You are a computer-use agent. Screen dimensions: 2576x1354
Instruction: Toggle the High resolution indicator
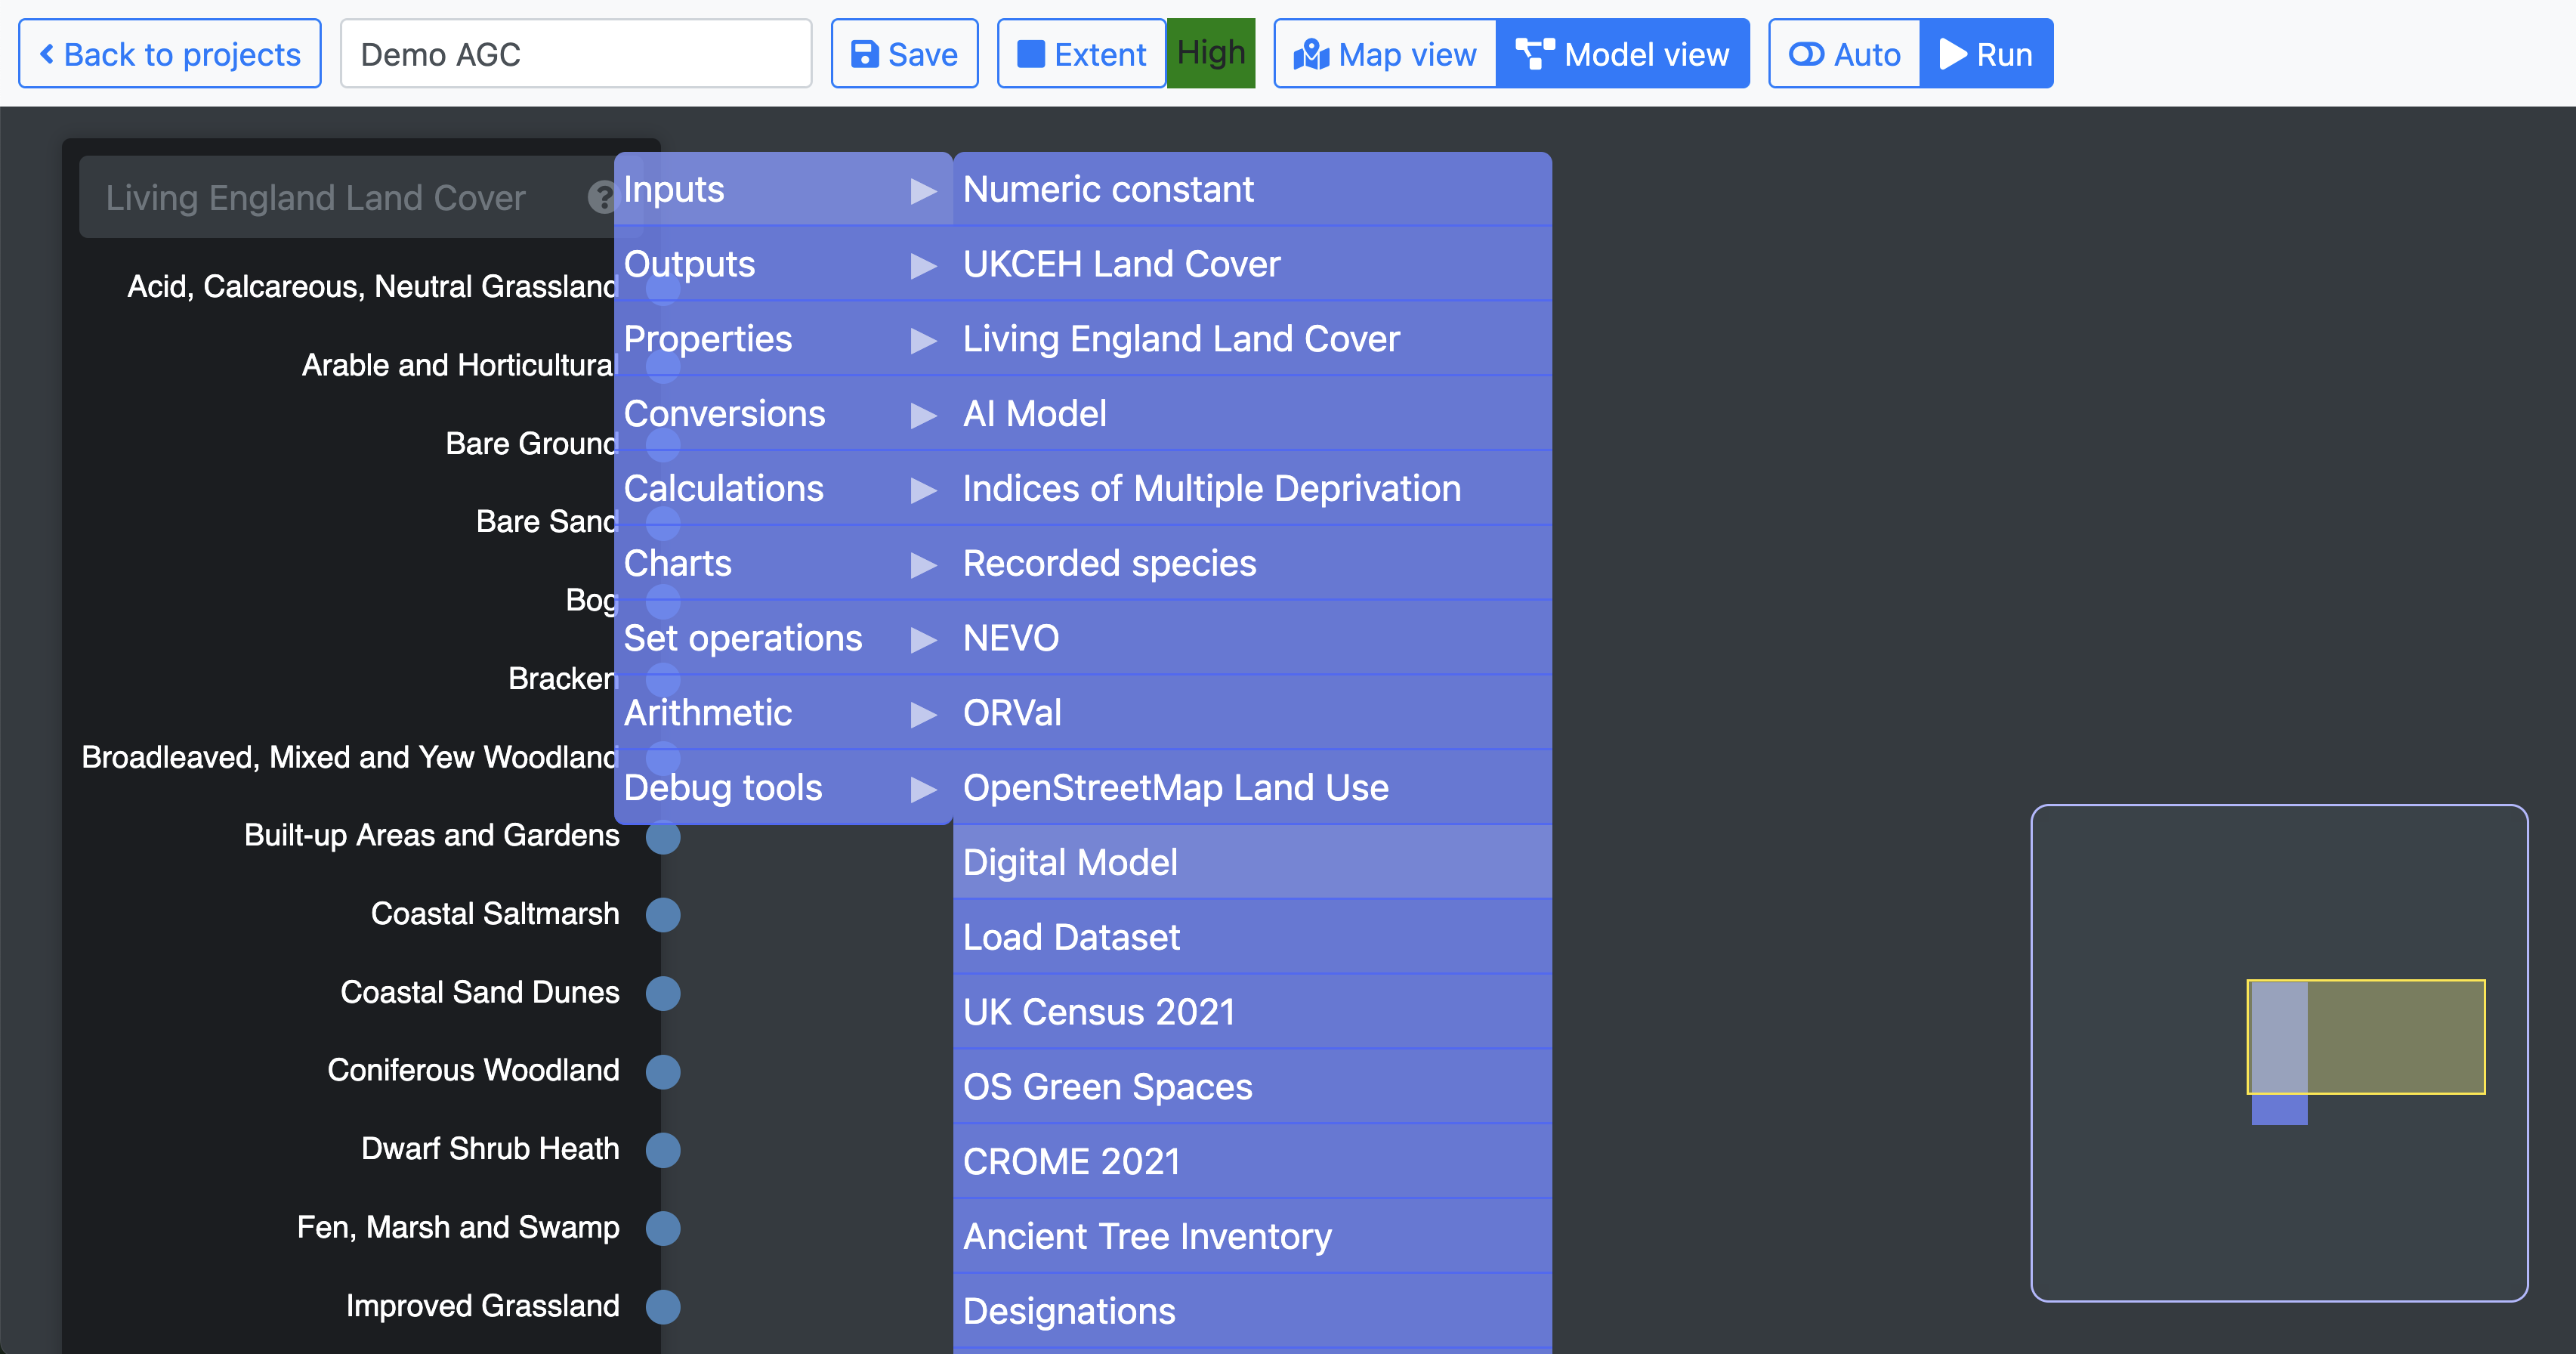(1211, 53)
